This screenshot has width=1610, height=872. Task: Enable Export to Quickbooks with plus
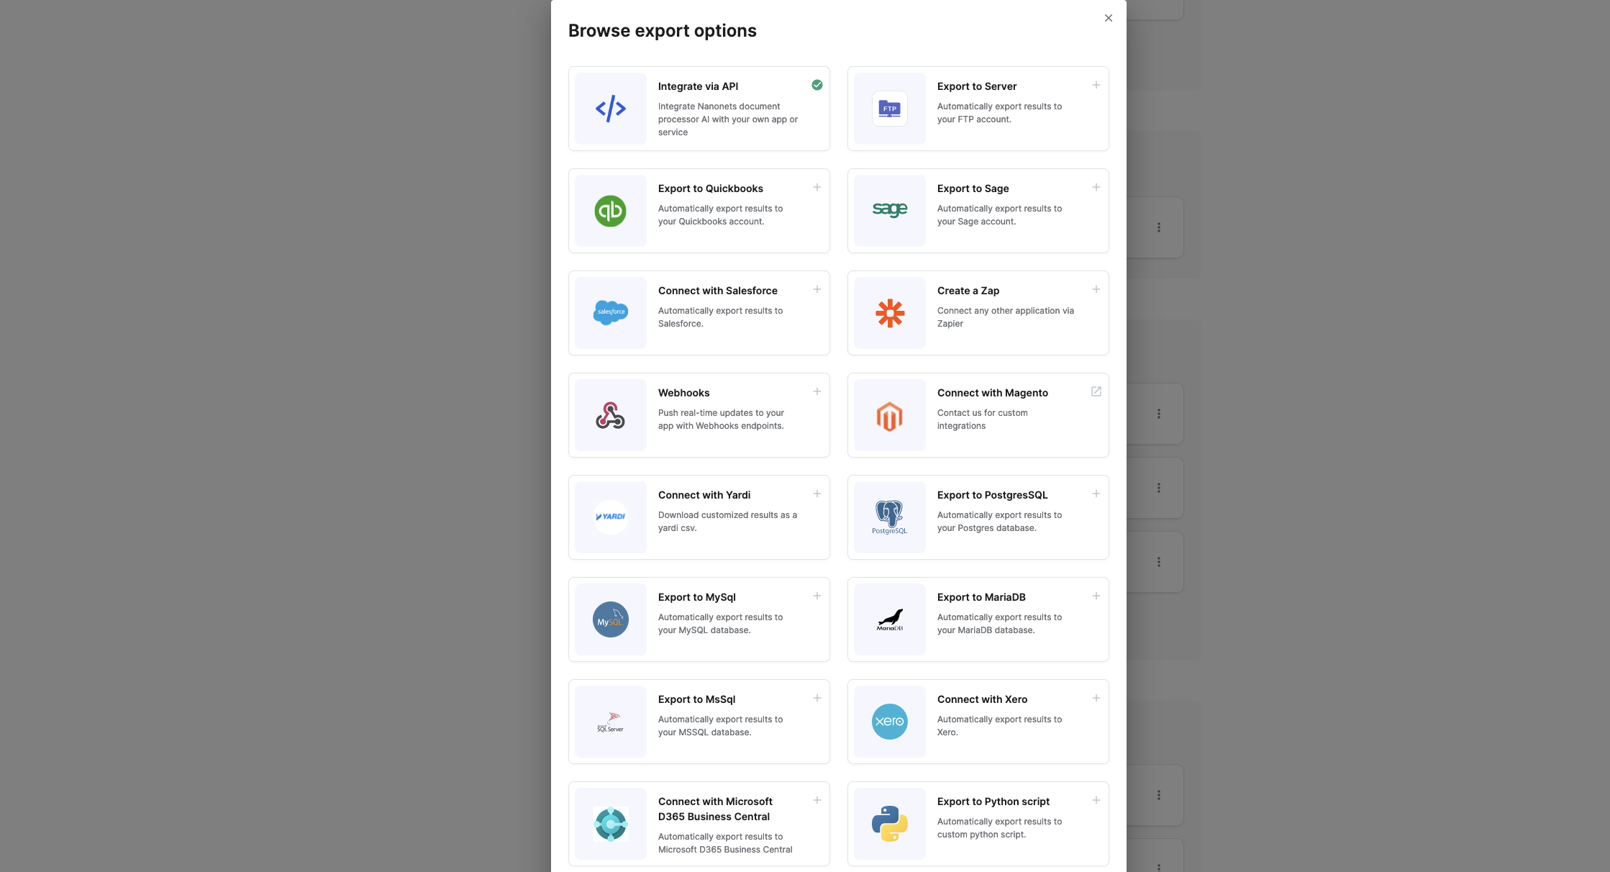tap(817, 187)
